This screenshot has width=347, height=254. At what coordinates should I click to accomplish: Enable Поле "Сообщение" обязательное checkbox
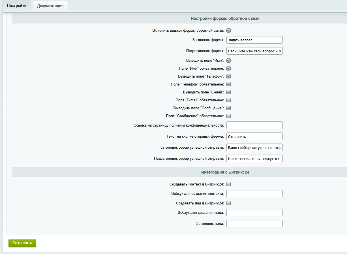[229, 116]
